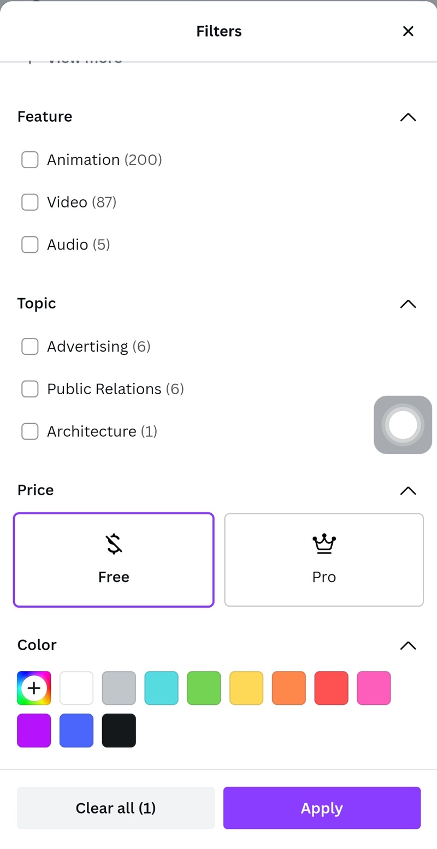Select the Advertising topic checkbox

pos(30,346)
